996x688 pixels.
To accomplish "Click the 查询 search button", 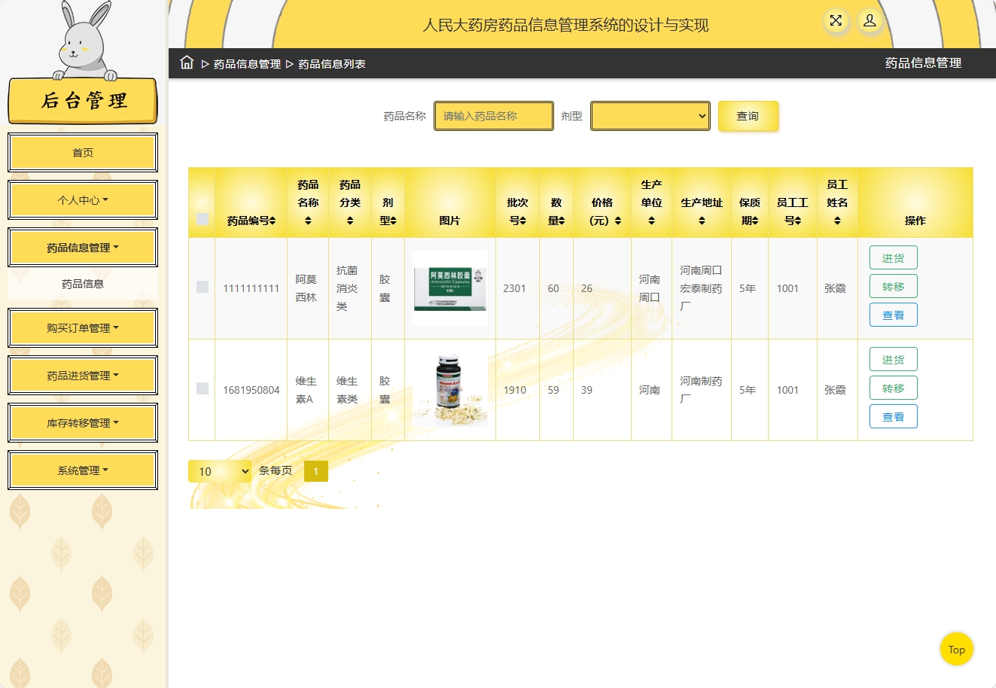I will click(x=748, y=116).
